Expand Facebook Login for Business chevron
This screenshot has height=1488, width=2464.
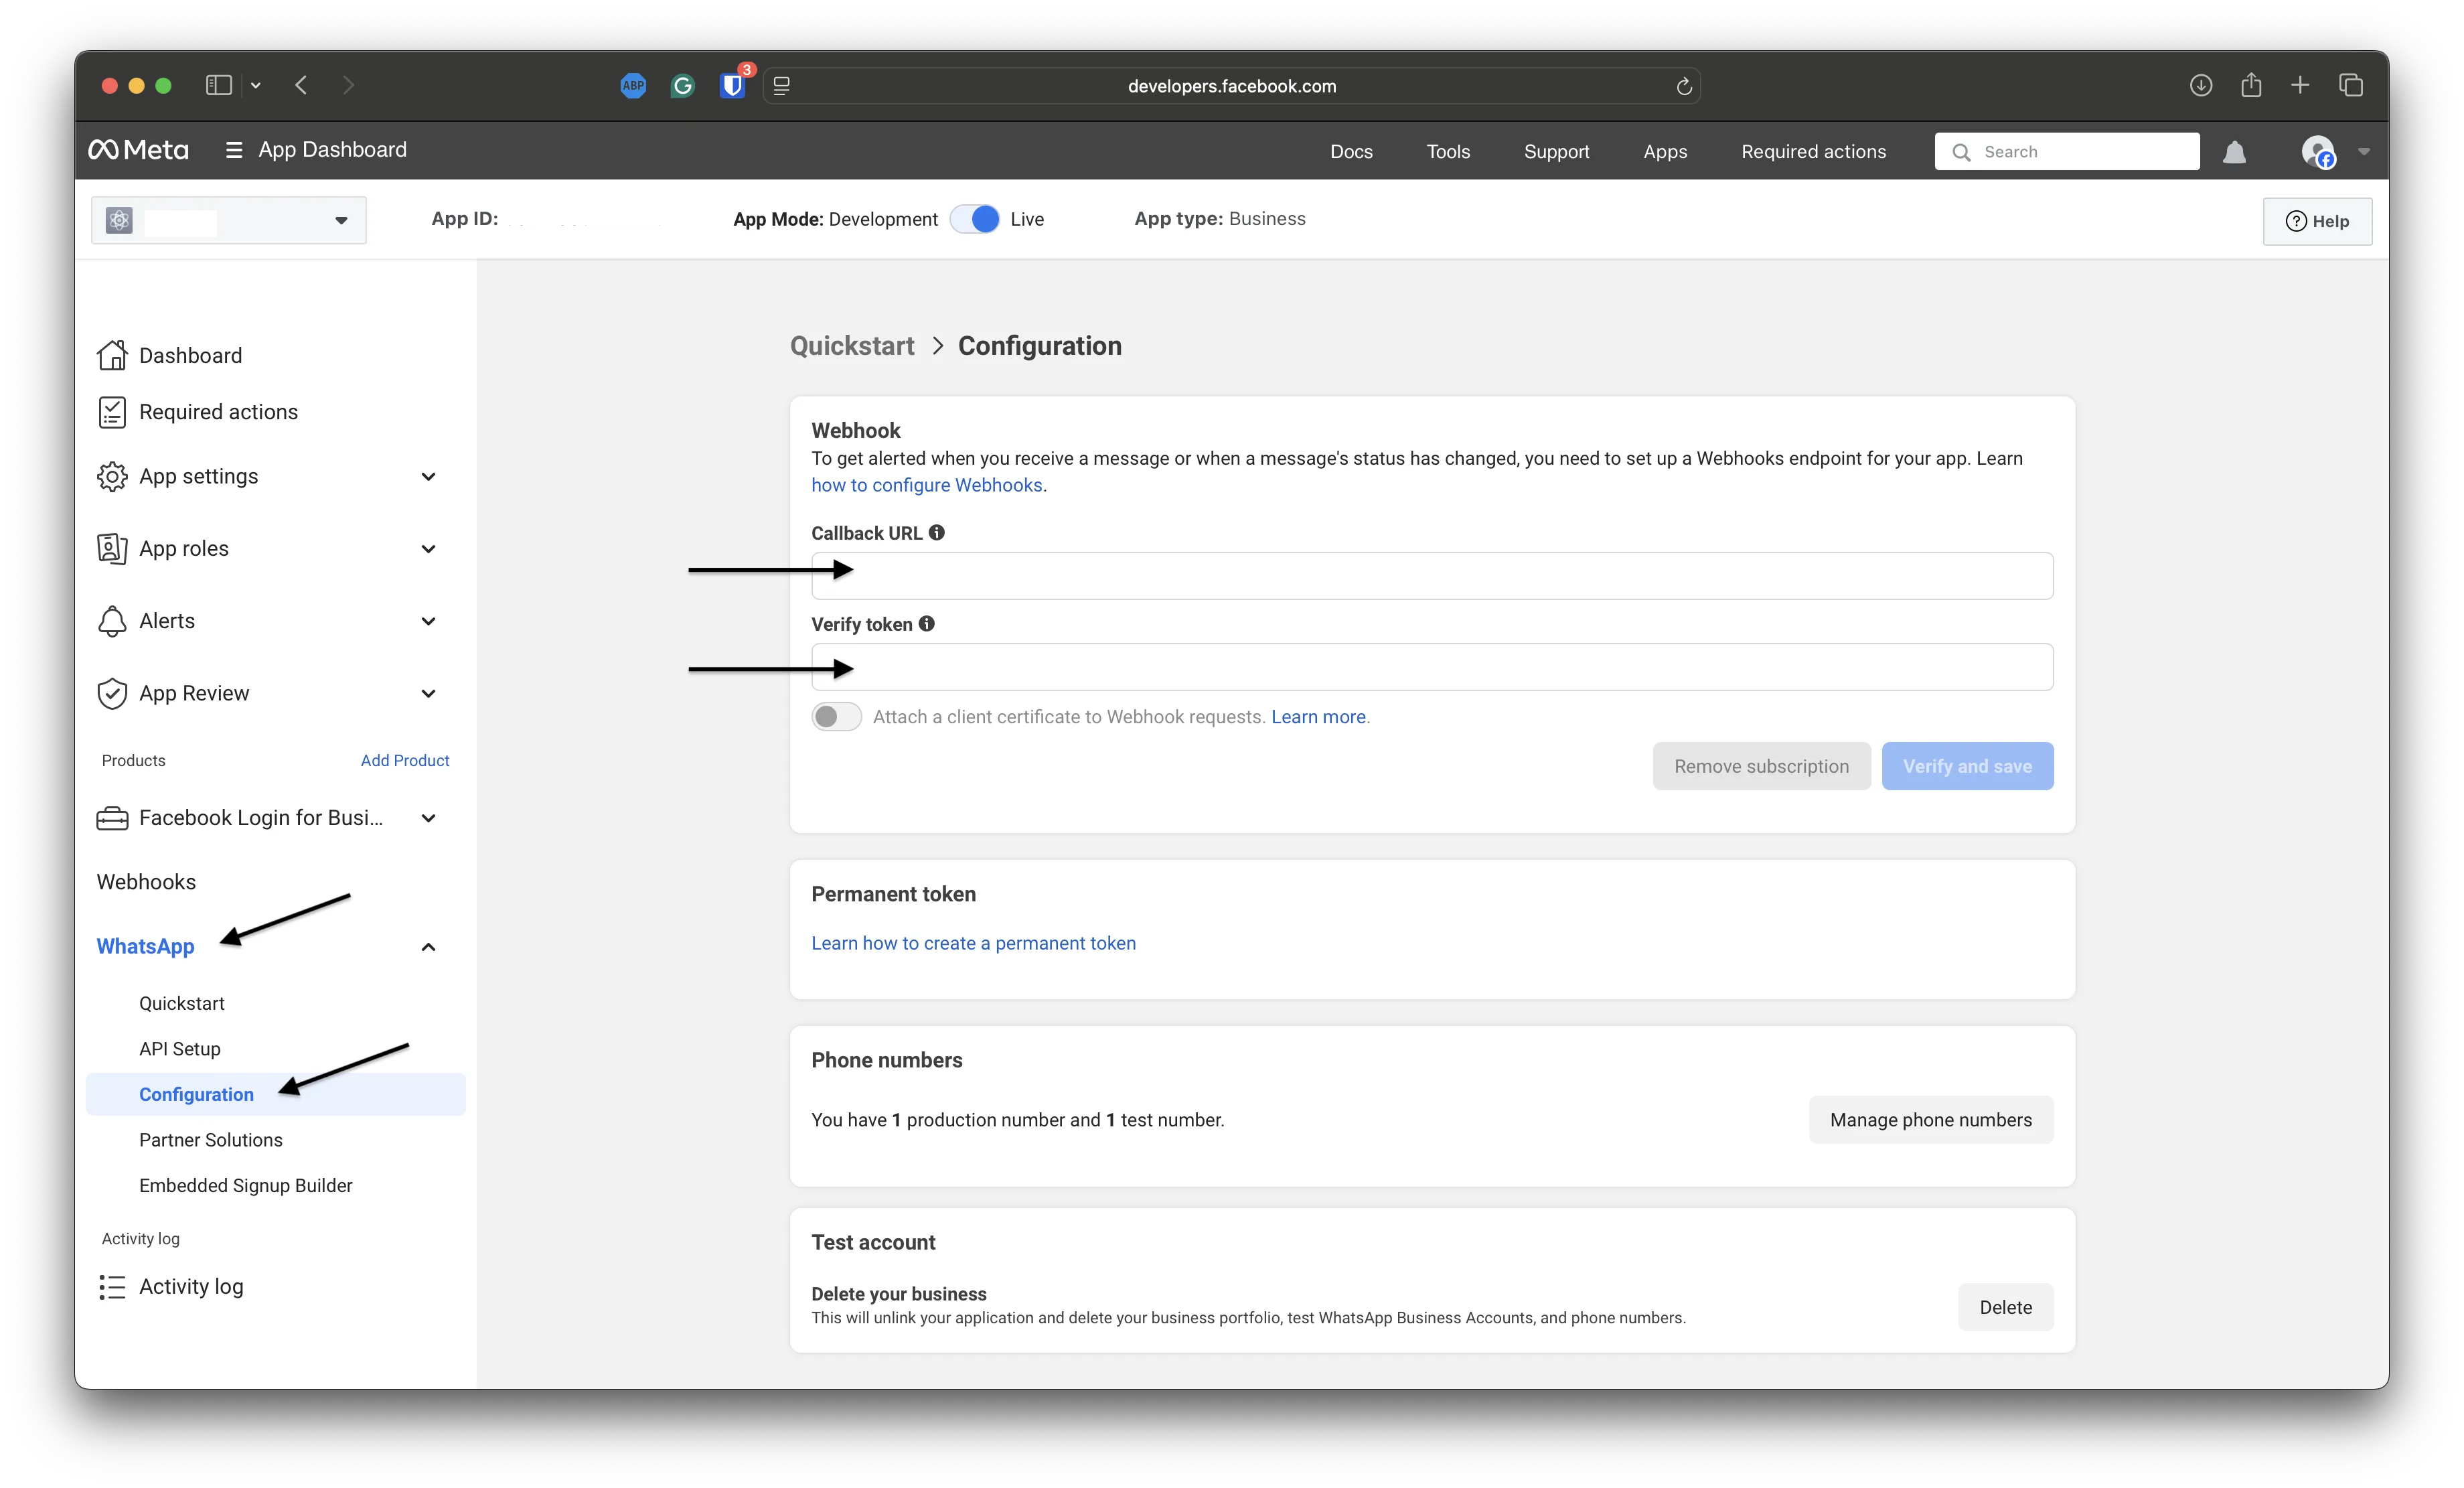(x=429, y=818)
